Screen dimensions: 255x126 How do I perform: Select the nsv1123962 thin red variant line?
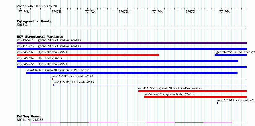click(x=150, y=79)
